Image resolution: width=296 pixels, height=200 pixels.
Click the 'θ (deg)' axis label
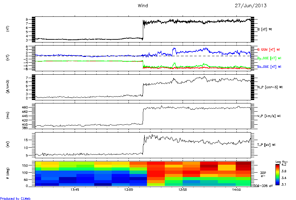click(8, 174)
